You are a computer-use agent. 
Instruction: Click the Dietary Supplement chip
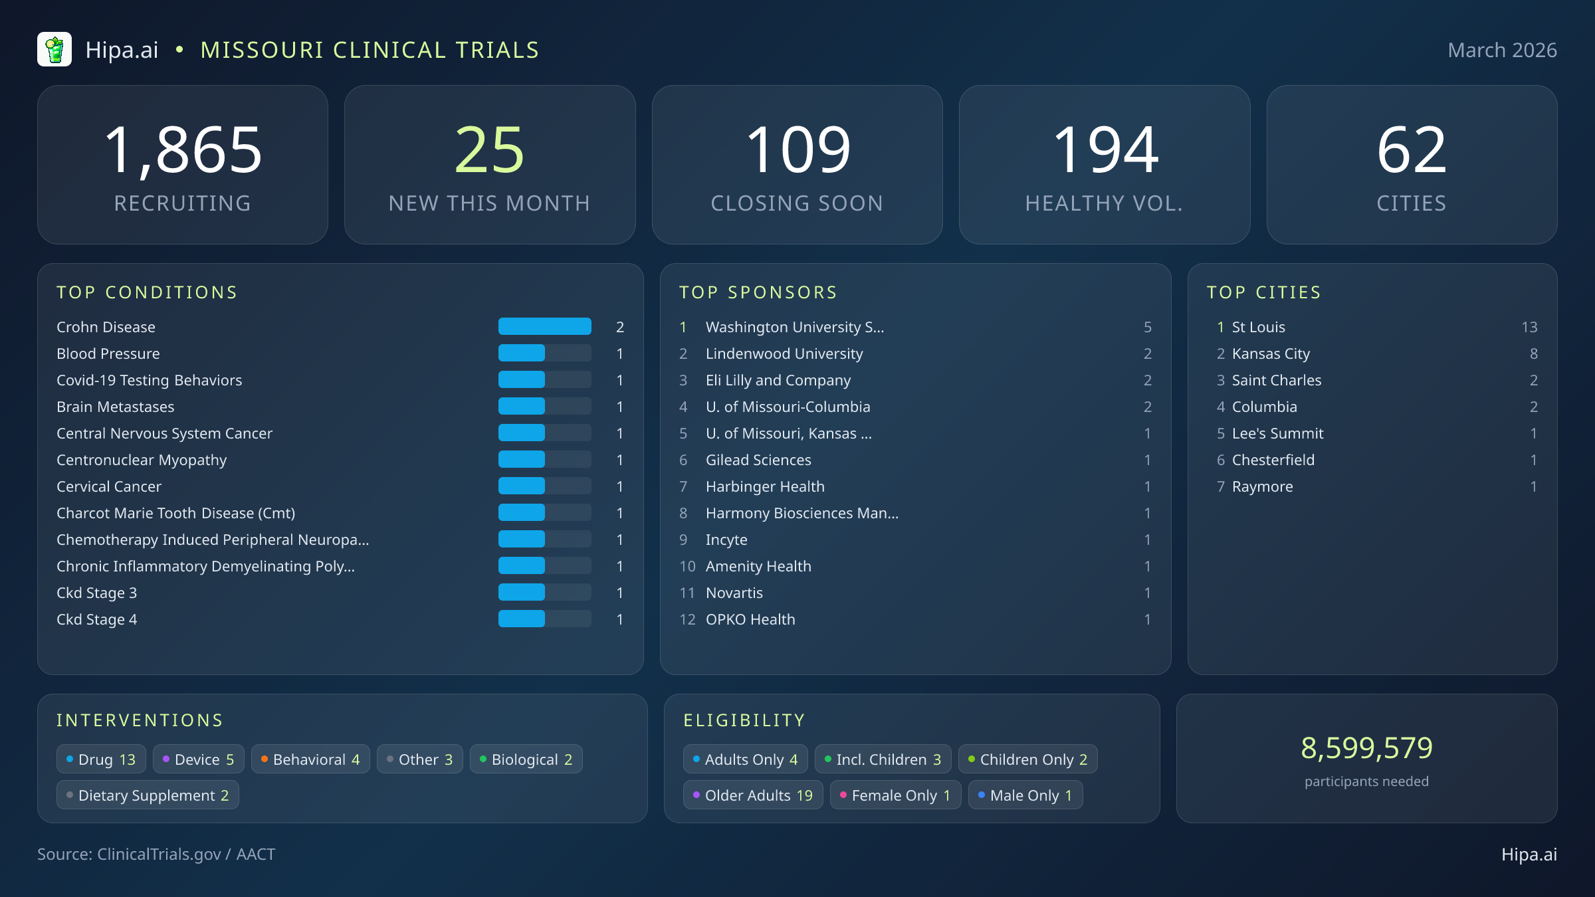[x=147, y=795]
